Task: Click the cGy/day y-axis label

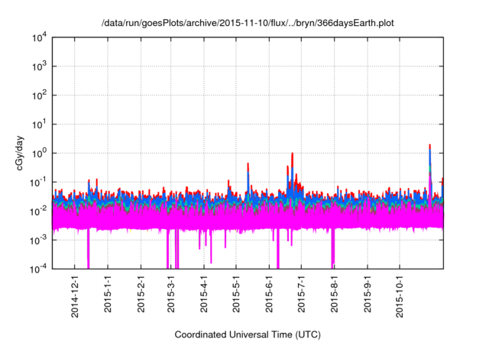Action: coord(24,153)
